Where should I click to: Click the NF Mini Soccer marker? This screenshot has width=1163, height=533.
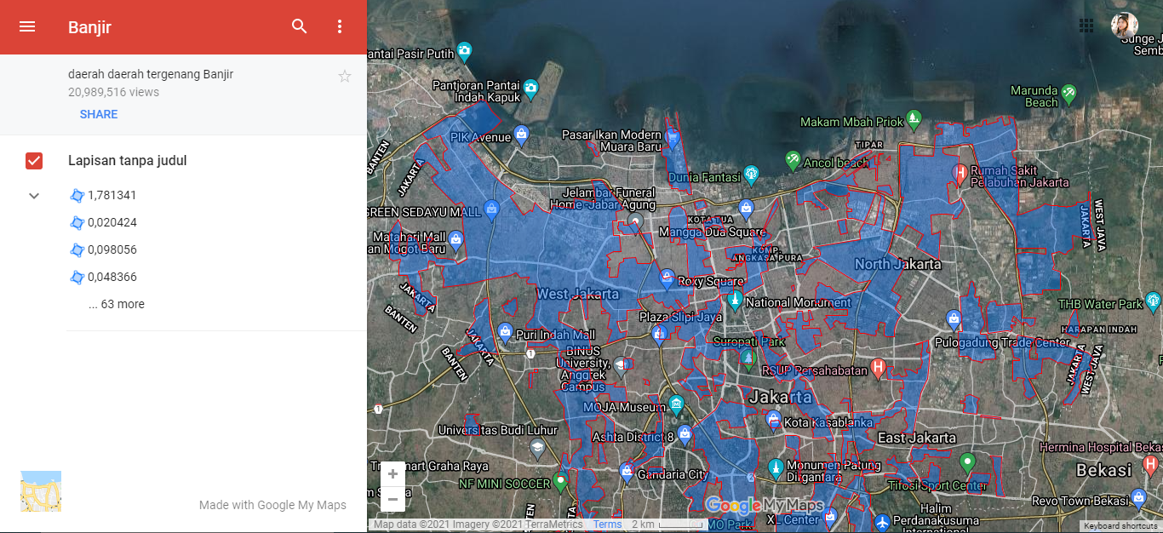(x=559, y=481)
